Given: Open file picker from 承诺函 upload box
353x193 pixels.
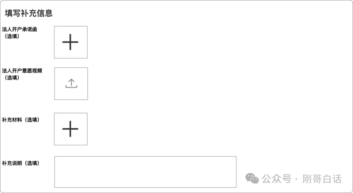Looking at the screenshot, I should 71,42.
